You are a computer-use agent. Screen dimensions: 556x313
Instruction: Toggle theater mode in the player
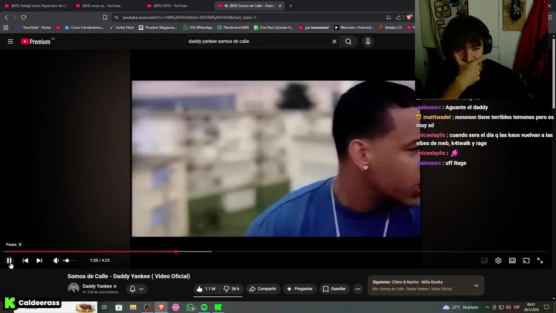[x=512, y=260]
